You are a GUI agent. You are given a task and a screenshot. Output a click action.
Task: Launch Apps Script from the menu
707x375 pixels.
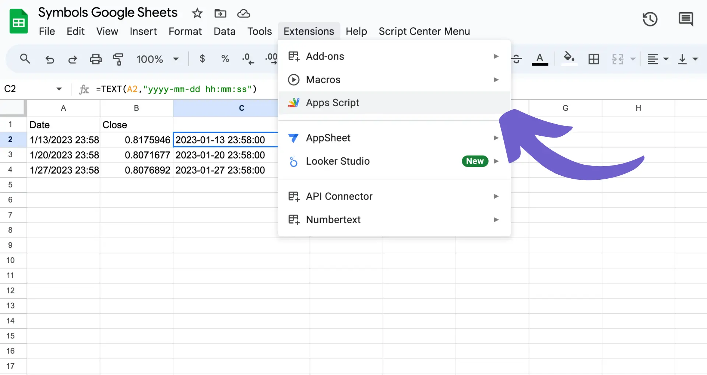[394, 103]
